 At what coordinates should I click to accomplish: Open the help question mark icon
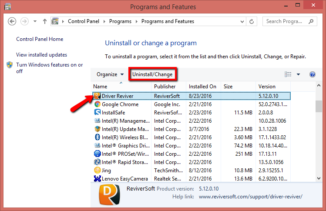(312, 74)
